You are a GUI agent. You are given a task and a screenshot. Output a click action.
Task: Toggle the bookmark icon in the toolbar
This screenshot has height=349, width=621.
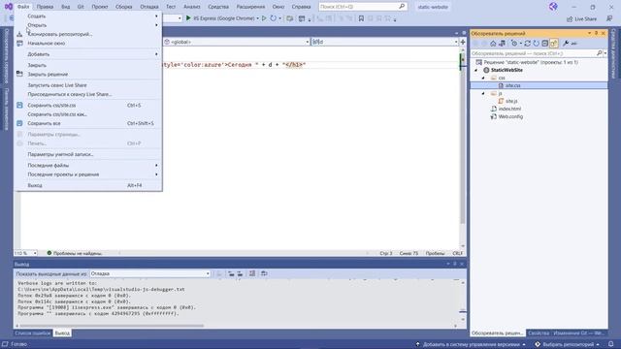361,18
